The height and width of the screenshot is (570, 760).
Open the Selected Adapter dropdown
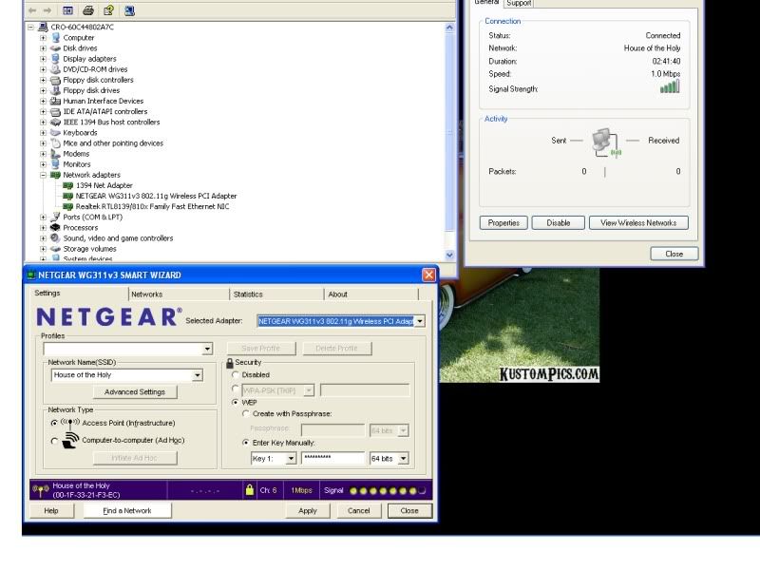[420, 321]
